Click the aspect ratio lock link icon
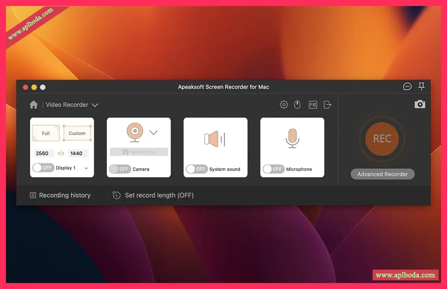Screen dimensions: 447x289 61,153
